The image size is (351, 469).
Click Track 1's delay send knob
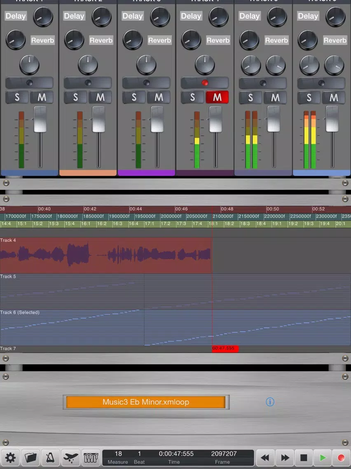[x=43, y=17]
